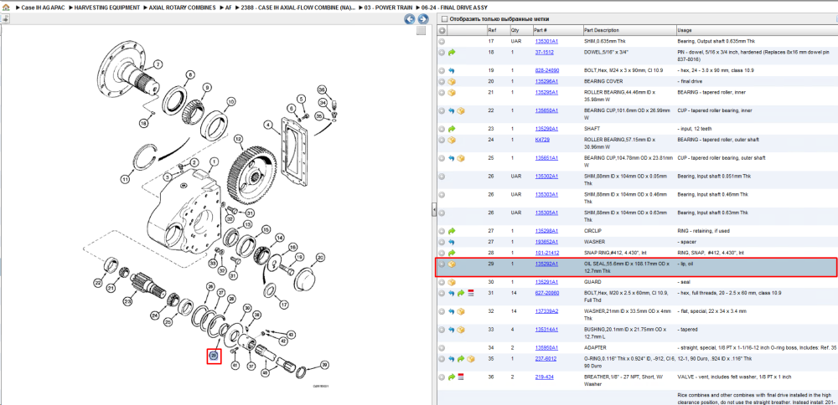Click package icon on ROLLER BEARING row 21
The width and height of the screenshot is (838, 405).
pyautogui.click(x=452, y=93)
